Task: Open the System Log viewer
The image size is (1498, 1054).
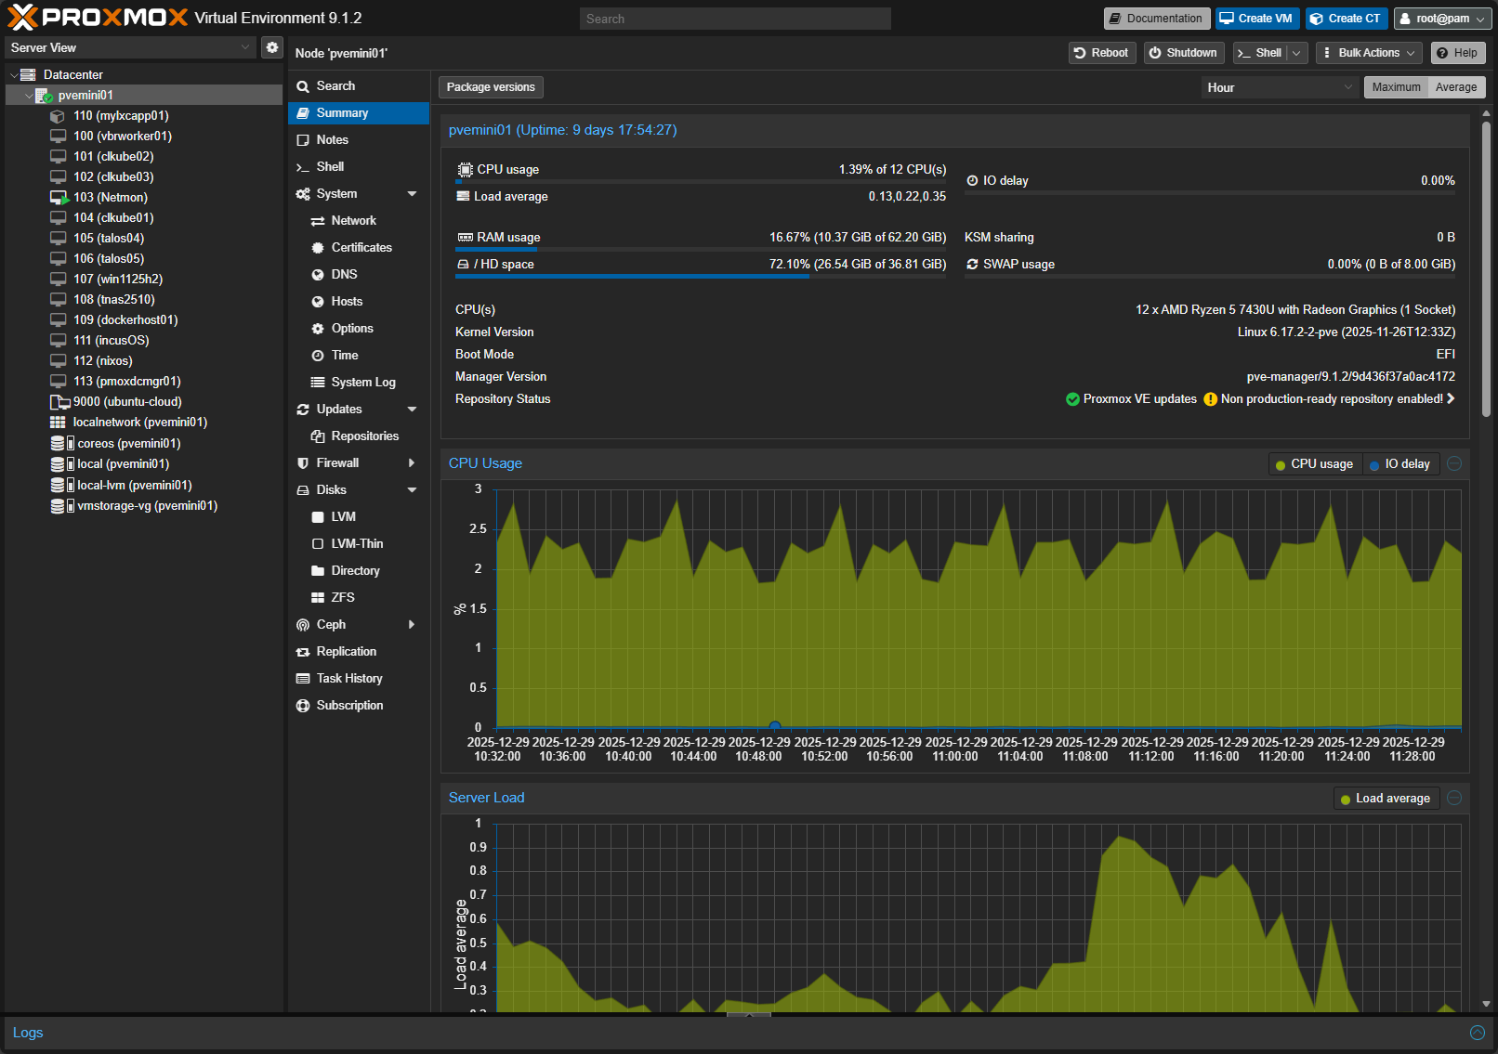Action: (361, 382)
